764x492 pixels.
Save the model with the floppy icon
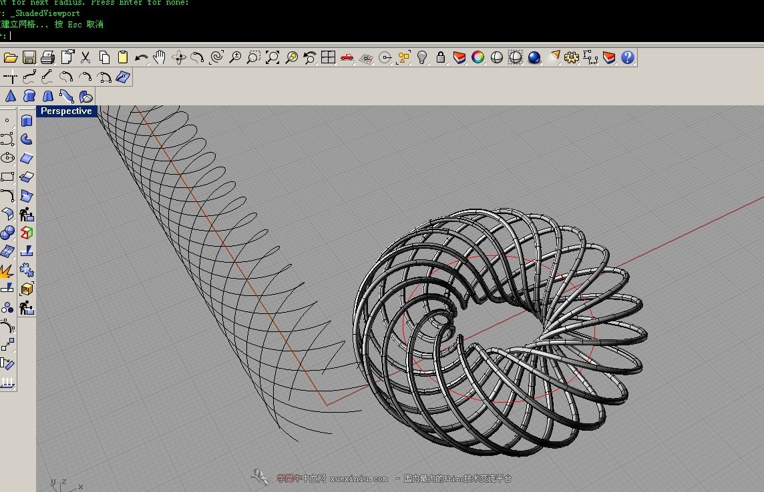point(29,58)
